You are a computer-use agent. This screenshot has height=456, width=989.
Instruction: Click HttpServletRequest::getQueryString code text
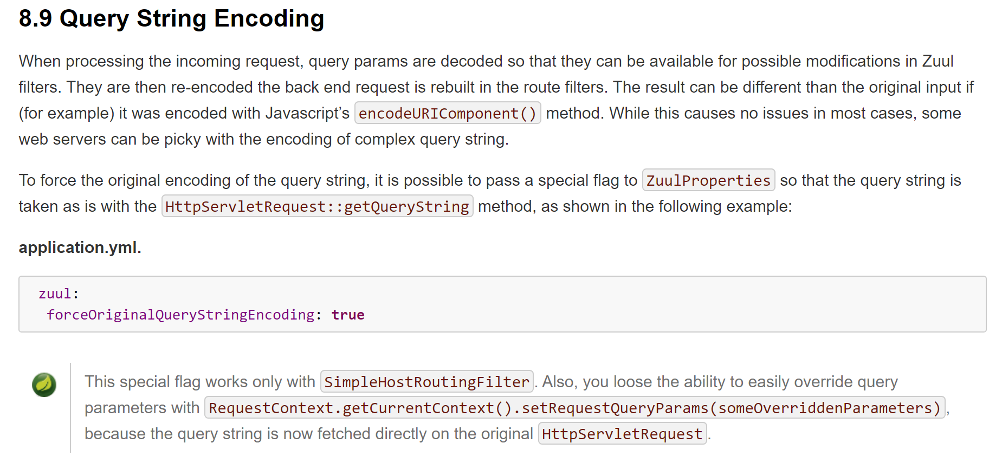point(317,206)
